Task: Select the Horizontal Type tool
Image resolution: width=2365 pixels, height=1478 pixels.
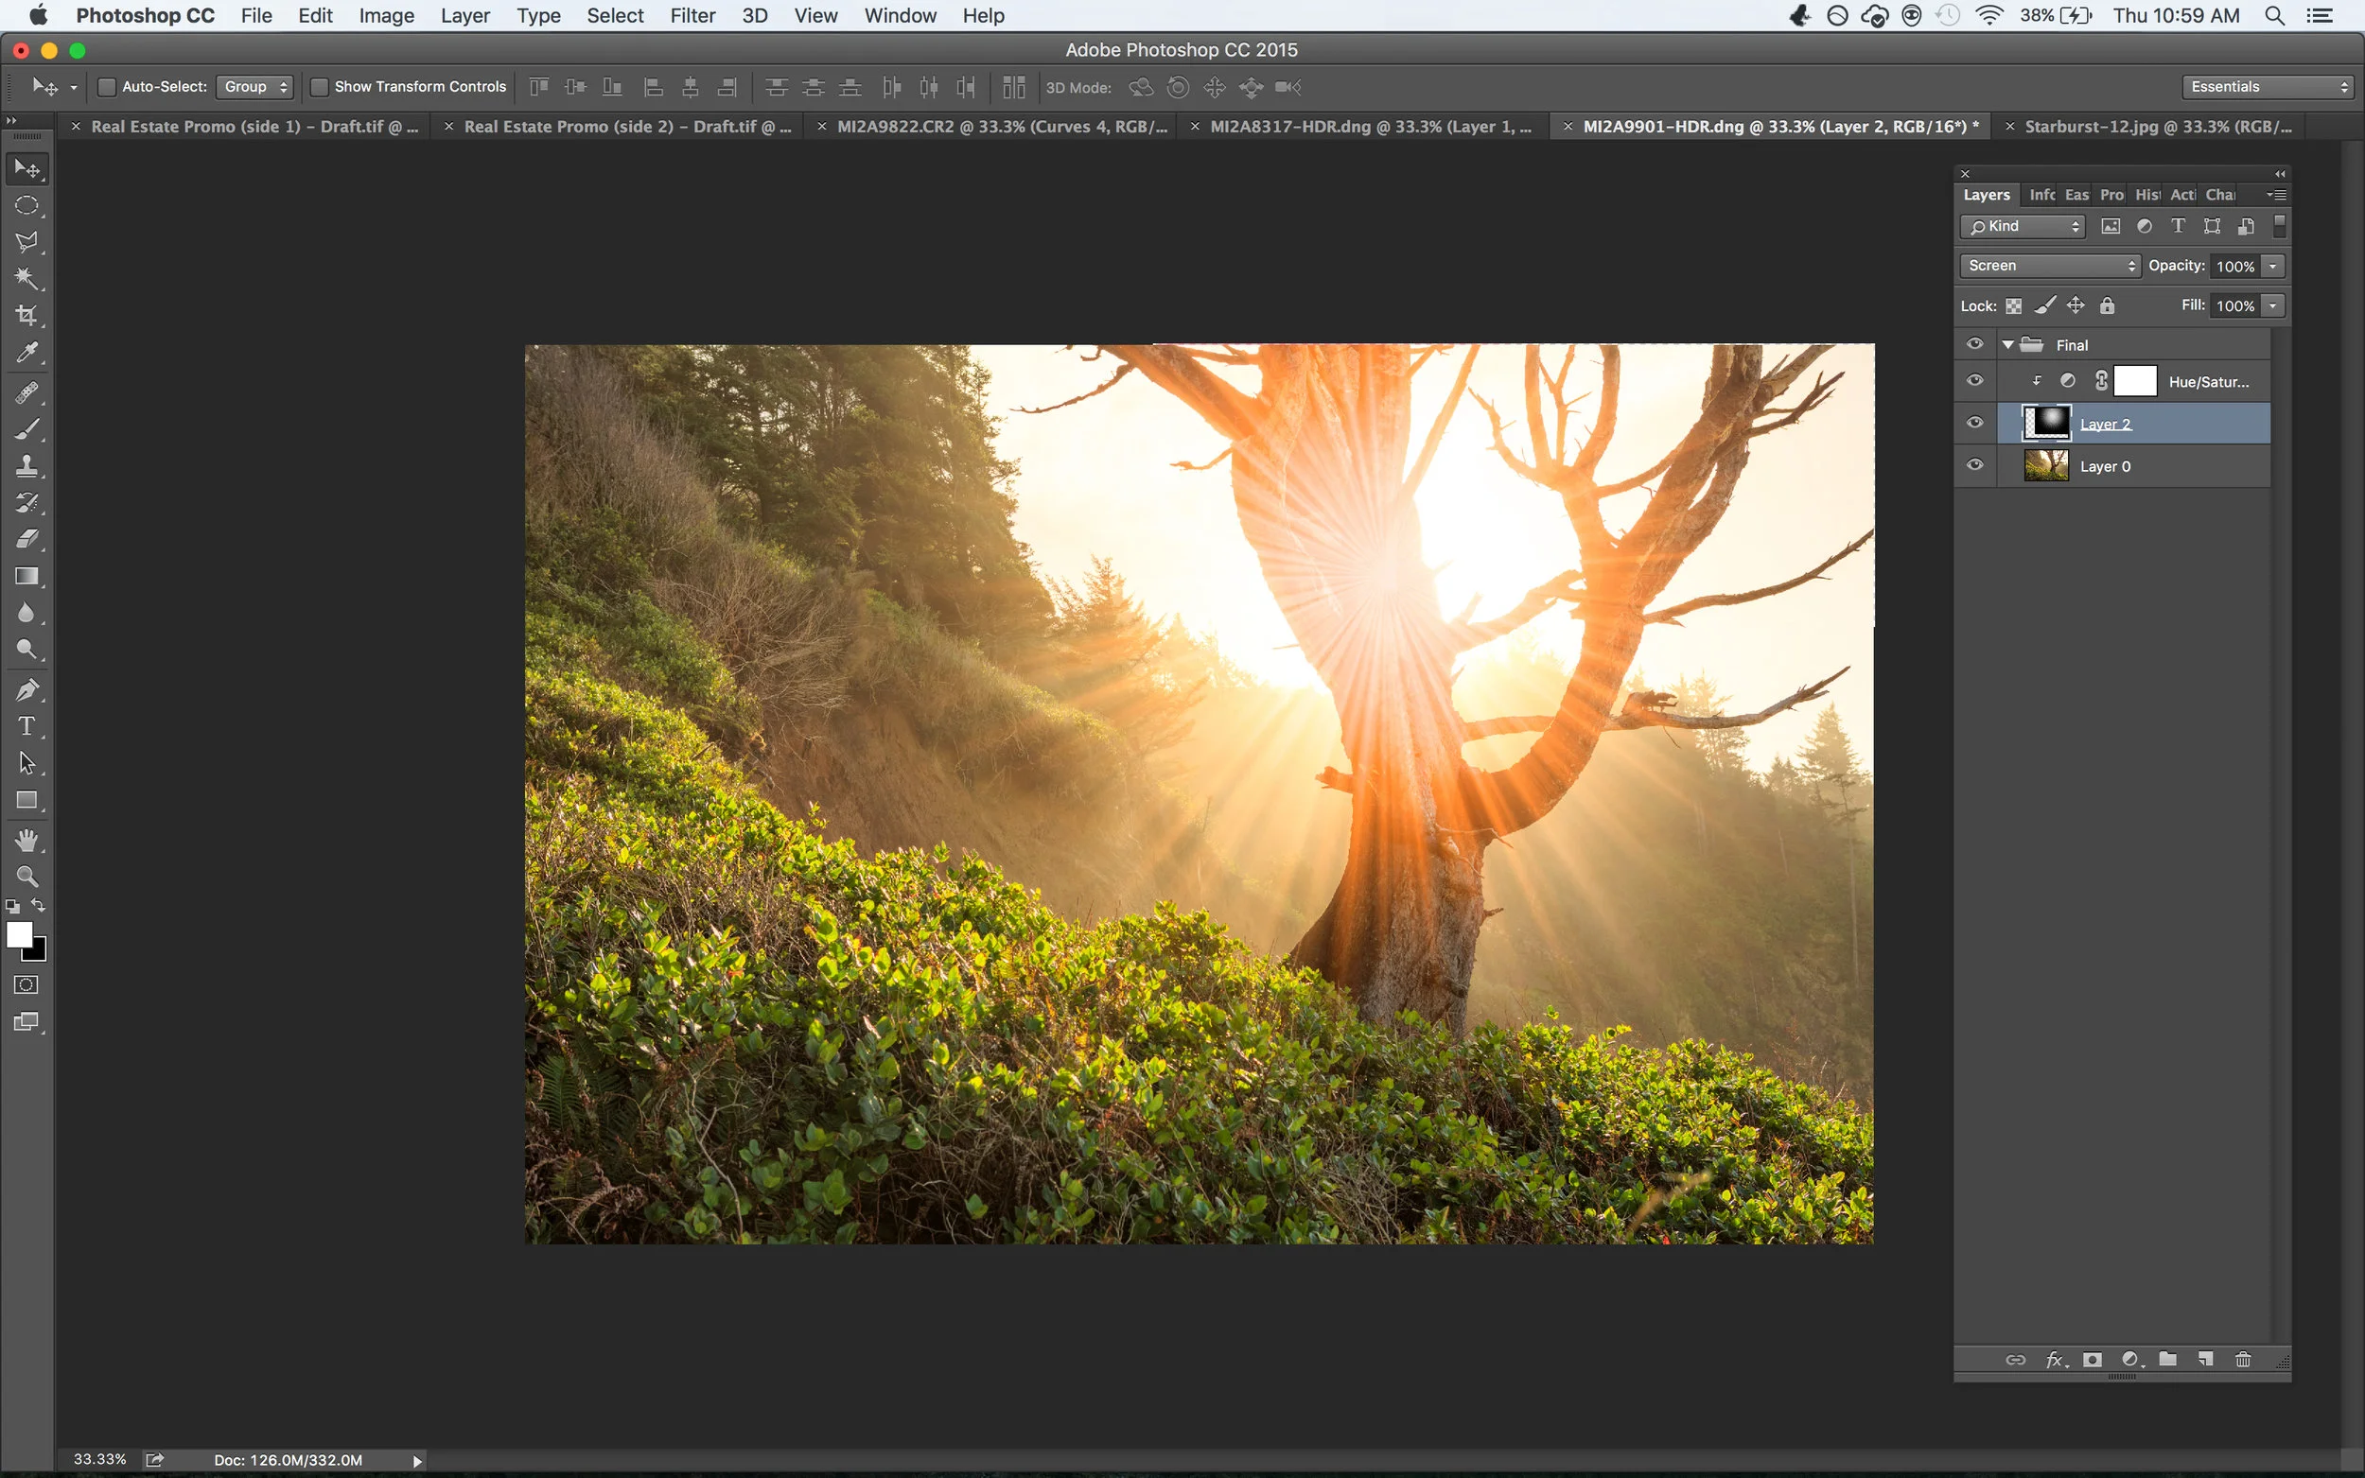Action: point(26,726)
